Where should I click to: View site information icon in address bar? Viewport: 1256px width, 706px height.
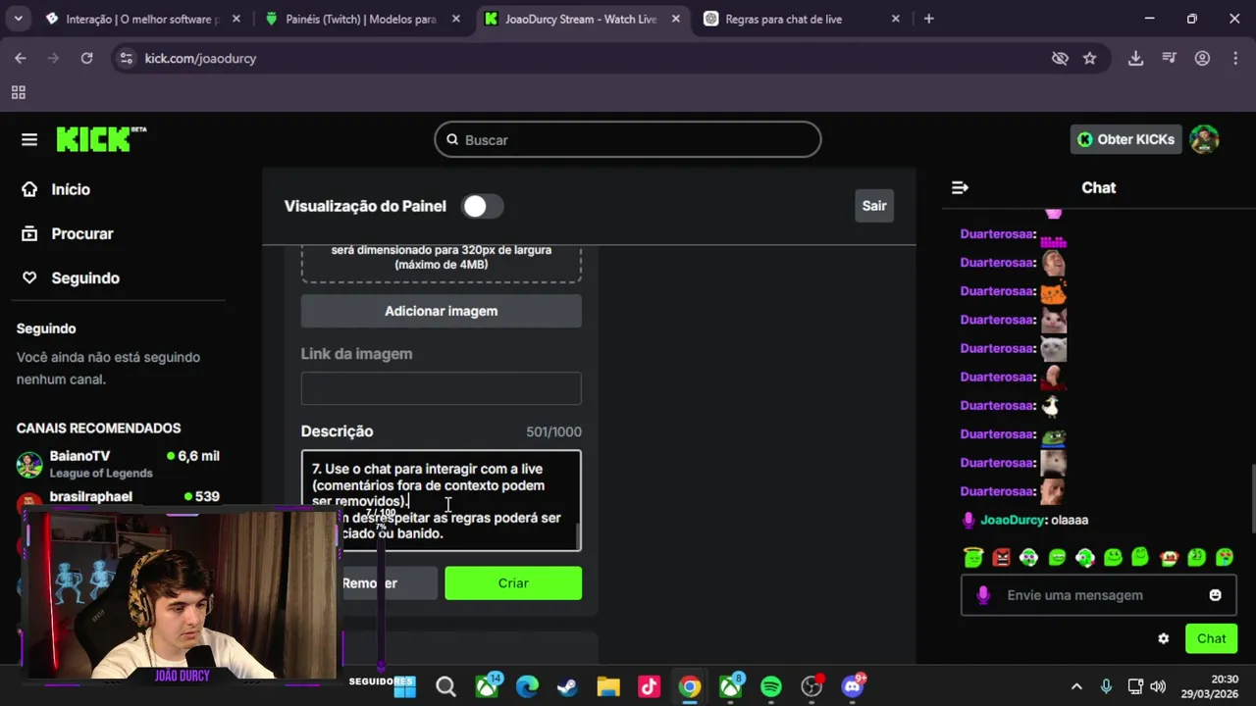click(x=125, y=58)
